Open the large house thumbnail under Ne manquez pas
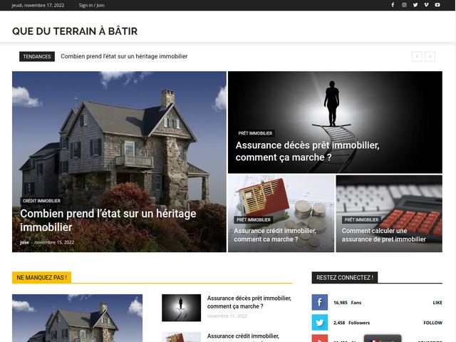Screen dimensions: 456x342 pyautogui.click(x=78, y=318)
